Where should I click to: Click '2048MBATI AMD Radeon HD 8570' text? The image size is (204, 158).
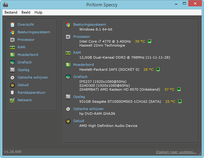[x=120, y=89]
